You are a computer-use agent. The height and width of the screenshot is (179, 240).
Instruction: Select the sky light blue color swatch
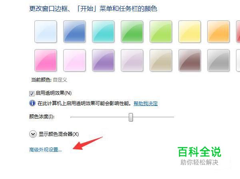[46, 32]
